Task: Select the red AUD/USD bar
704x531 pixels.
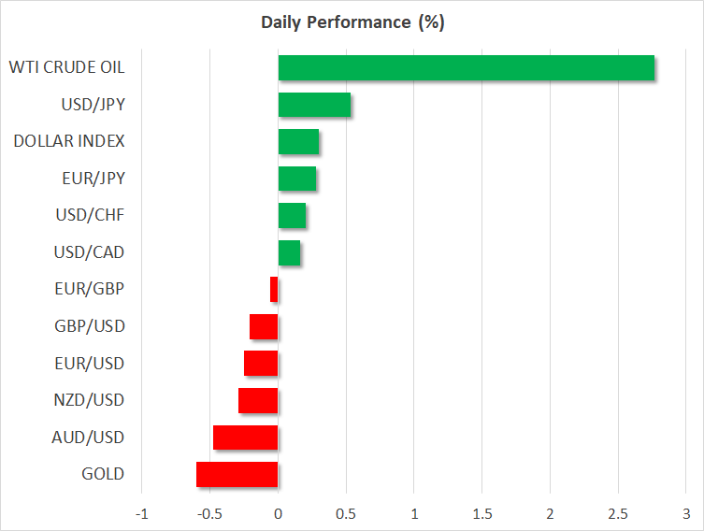Action: (x=245, y=438)
